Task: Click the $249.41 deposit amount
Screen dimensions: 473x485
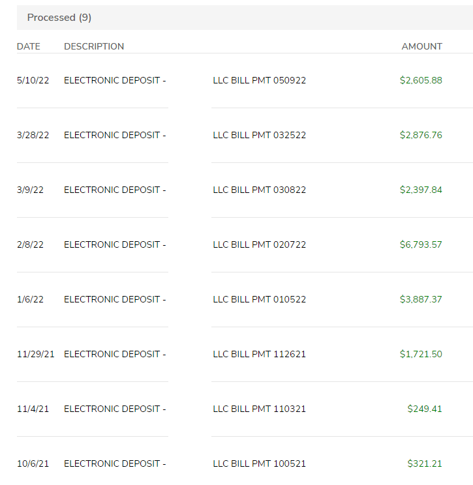Action: 425,409
